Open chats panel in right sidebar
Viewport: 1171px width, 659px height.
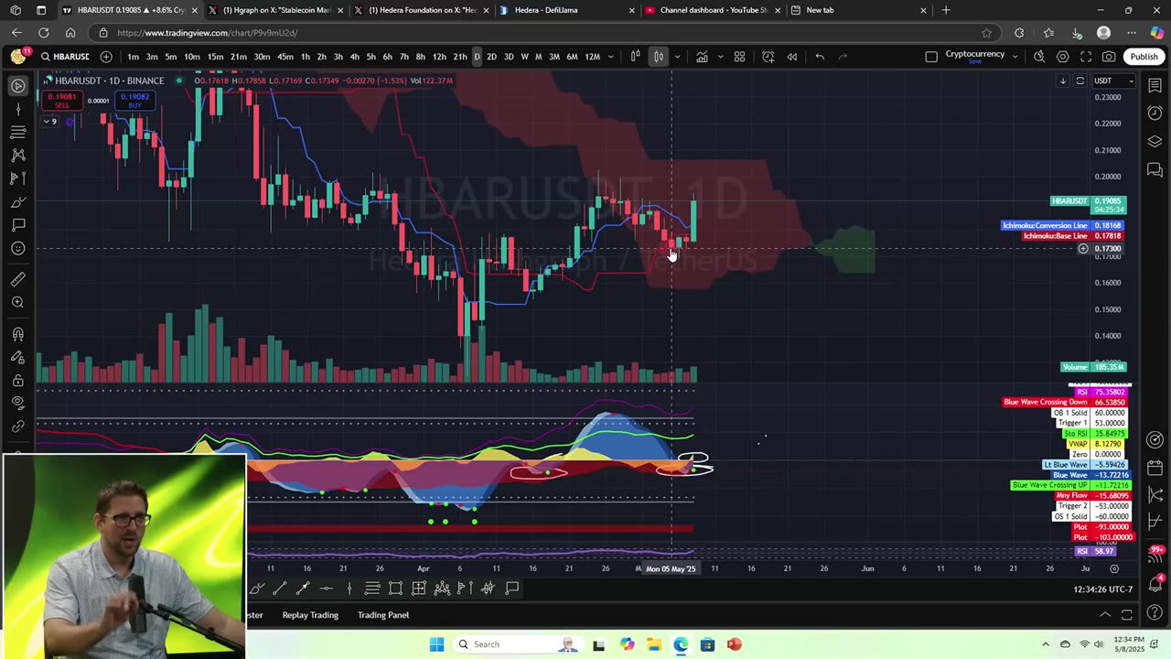(1155, 170)
